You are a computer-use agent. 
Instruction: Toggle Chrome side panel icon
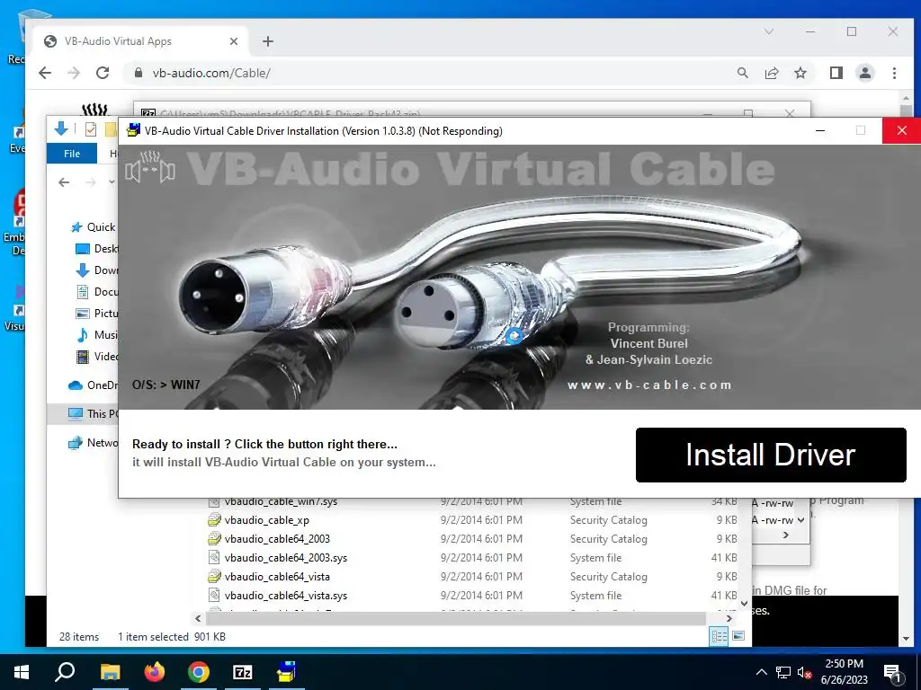coord(836,73)
